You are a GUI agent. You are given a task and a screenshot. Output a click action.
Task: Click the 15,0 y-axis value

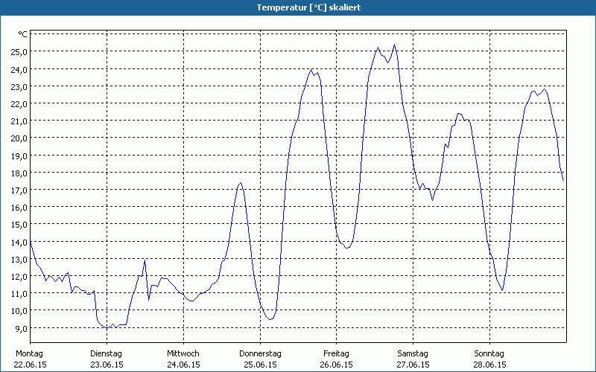19,225
